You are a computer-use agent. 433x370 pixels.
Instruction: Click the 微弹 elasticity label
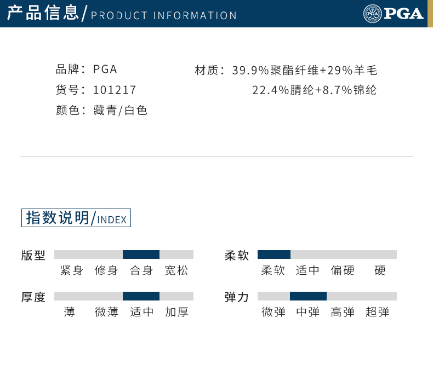tap(274, 312)
